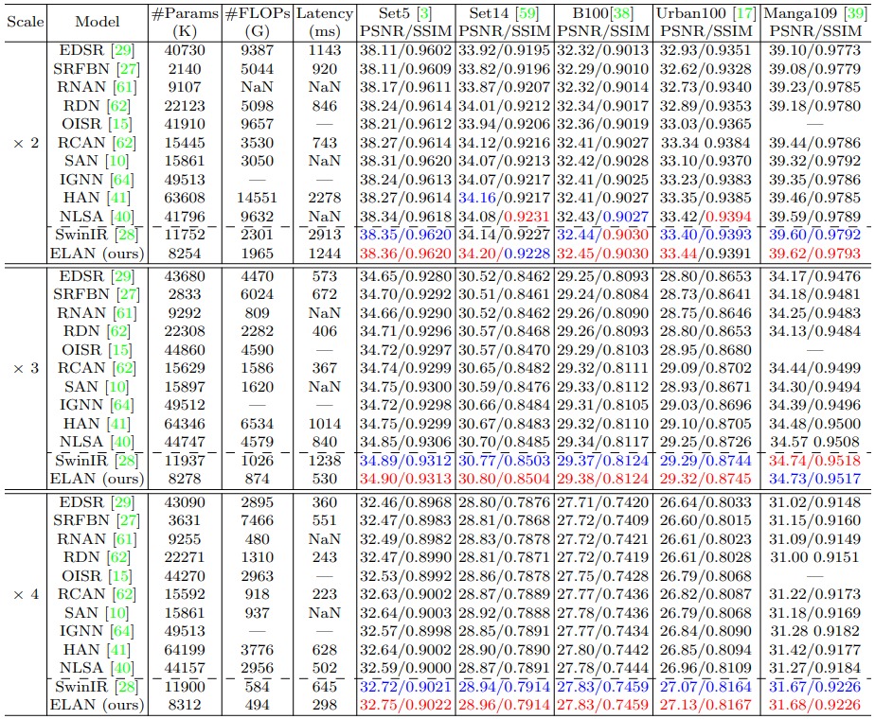
Task: Click Set5 result '32.75/0.9022'
Action: [x=405, y=705]
